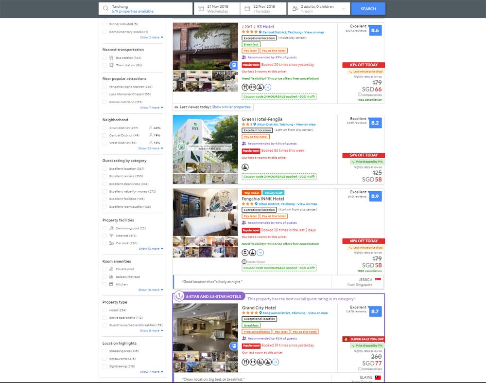Click the 8.6 rating badge for 53 Hotel

[375, 31]
